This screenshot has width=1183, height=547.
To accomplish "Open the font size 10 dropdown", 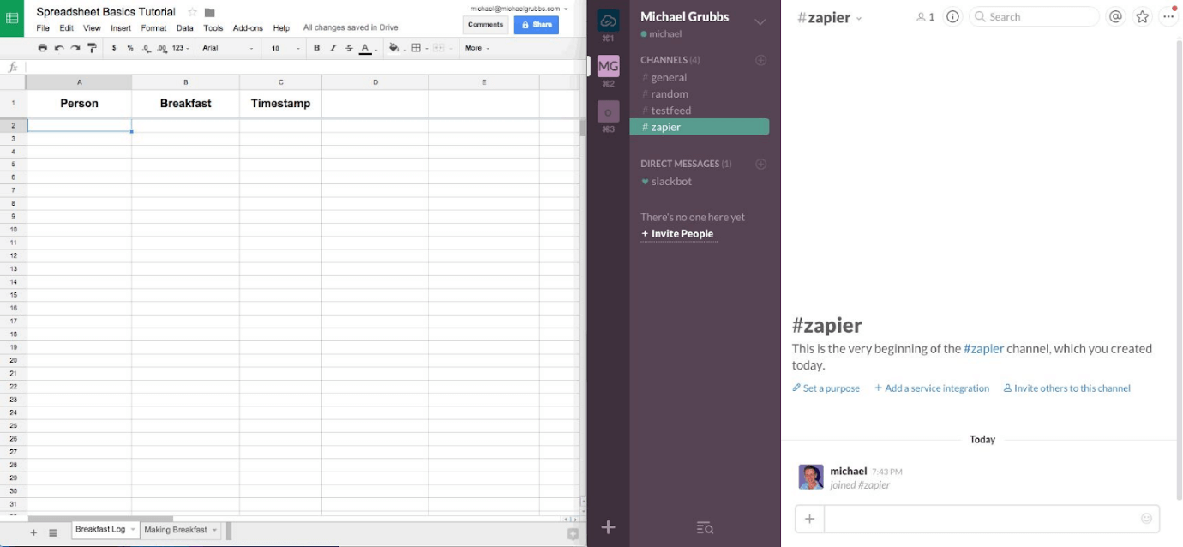I will [x=284, y=48].
